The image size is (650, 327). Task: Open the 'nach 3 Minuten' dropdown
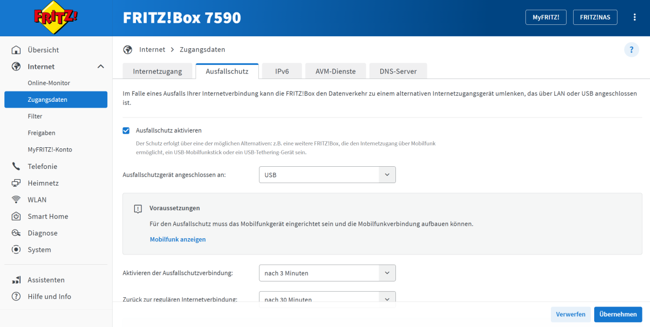327,273
